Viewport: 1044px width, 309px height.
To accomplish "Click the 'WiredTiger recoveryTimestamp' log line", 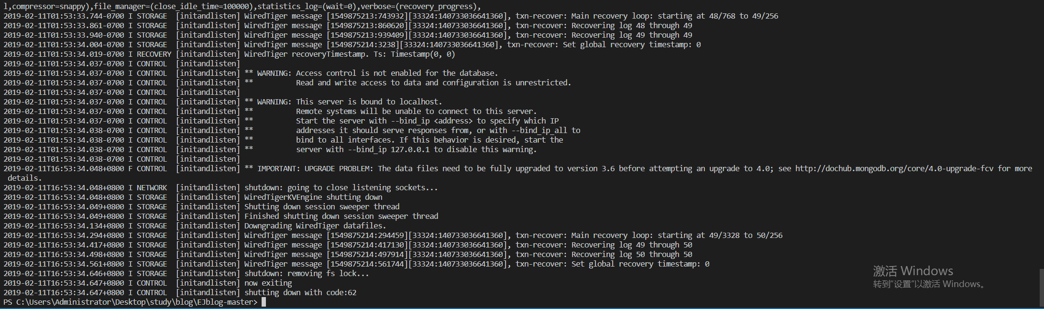I will [x=350, y=54].
